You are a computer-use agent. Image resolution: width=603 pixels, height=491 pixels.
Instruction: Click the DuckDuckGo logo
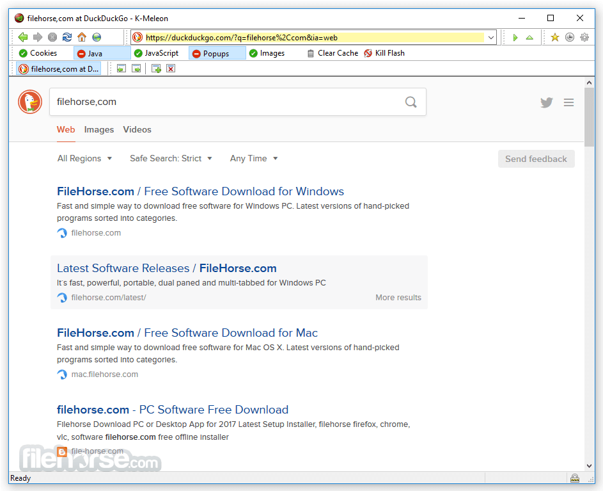[x=30, y=102]
